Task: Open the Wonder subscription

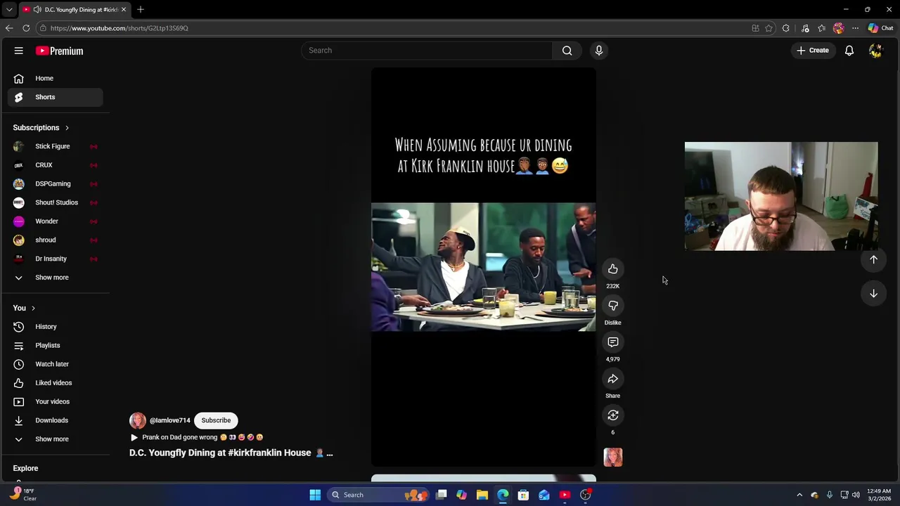Action: 55,221
